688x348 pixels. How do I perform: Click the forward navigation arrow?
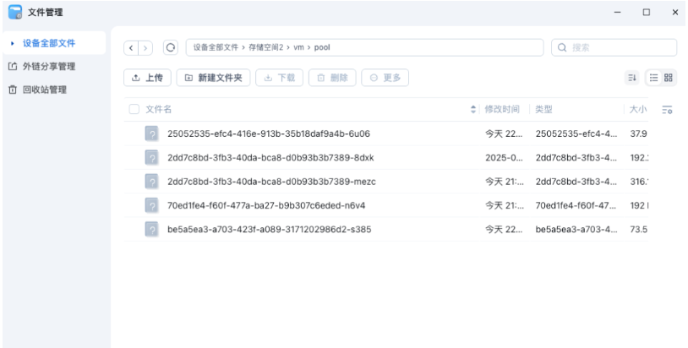145,47
